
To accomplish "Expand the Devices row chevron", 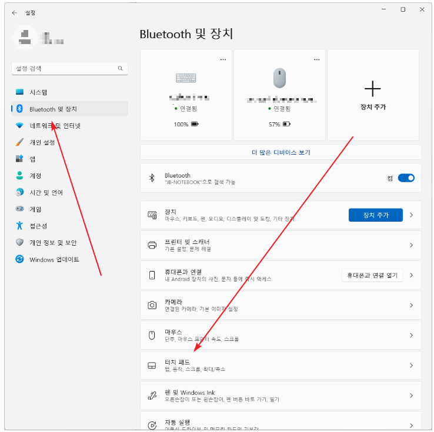I will tap(411, 215).
